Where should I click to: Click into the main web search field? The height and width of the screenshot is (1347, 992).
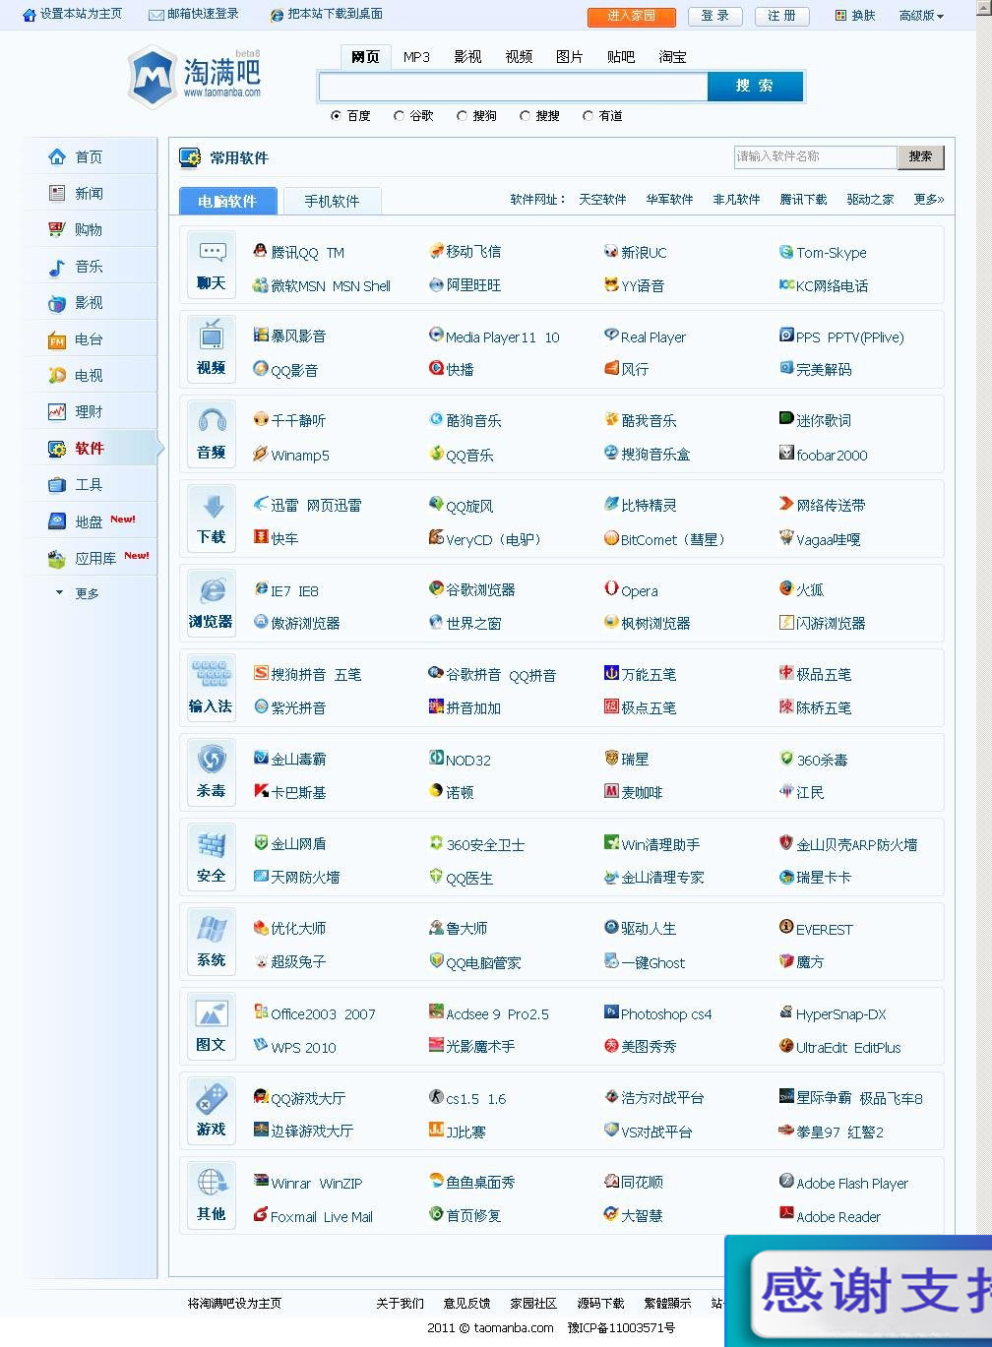pos(513,87)
